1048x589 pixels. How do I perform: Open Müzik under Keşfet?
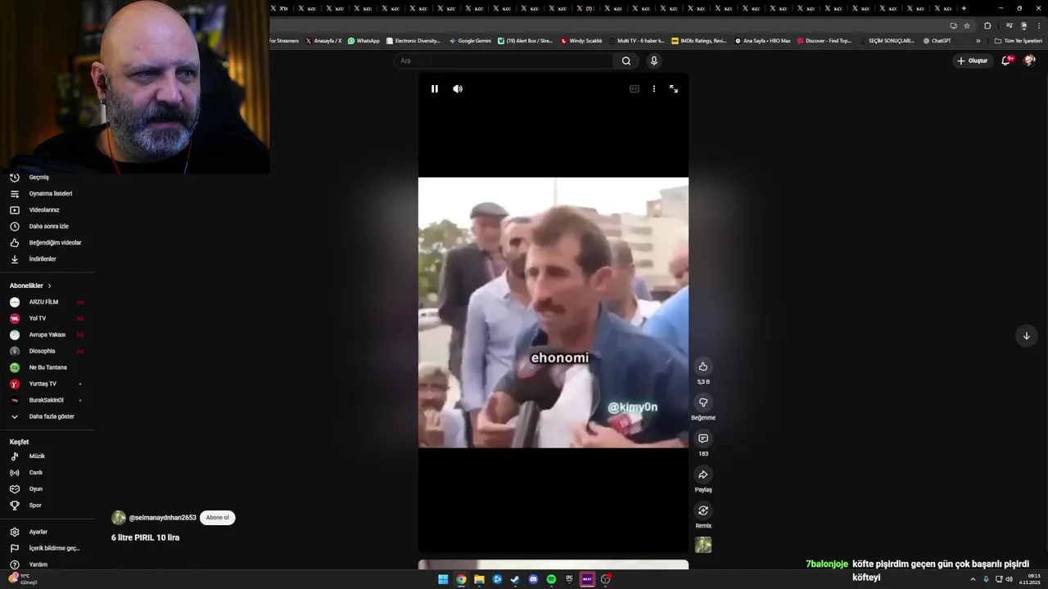click(x=37, y=456)
